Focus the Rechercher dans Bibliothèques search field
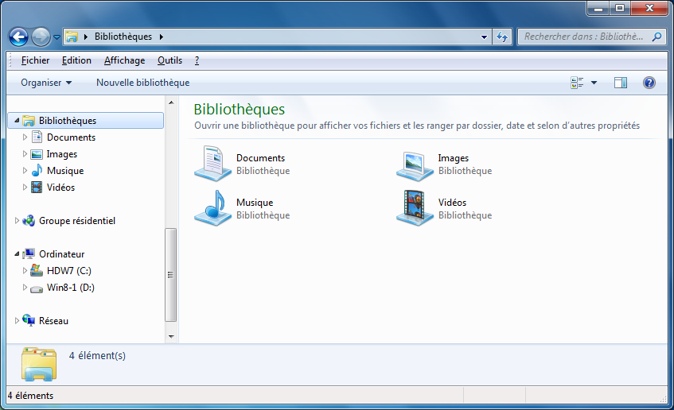The width and height of the screenshot is (674, 410). click(x=584, y=37)
